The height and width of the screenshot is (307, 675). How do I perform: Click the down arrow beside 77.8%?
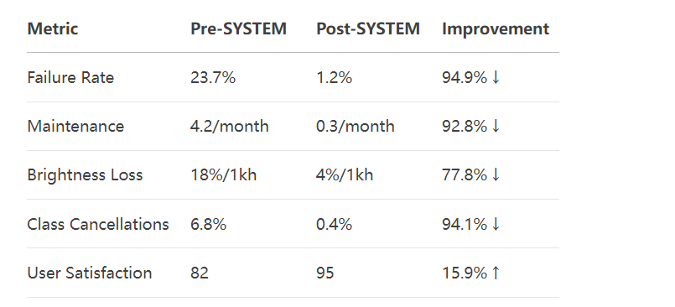point(496,175)
